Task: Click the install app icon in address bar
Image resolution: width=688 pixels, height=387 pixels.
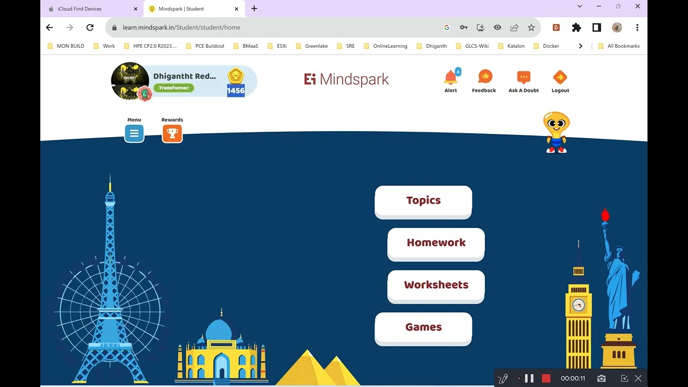Action: pos(481,27)
